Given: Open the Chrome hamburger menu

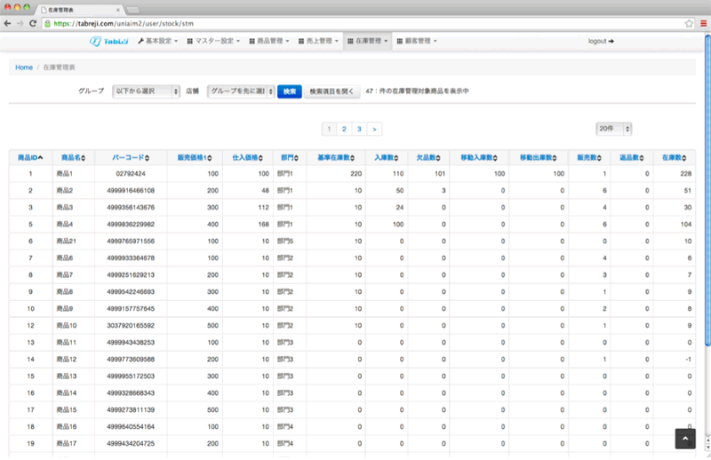Looking at the screenshot, I should click(701, 23).
